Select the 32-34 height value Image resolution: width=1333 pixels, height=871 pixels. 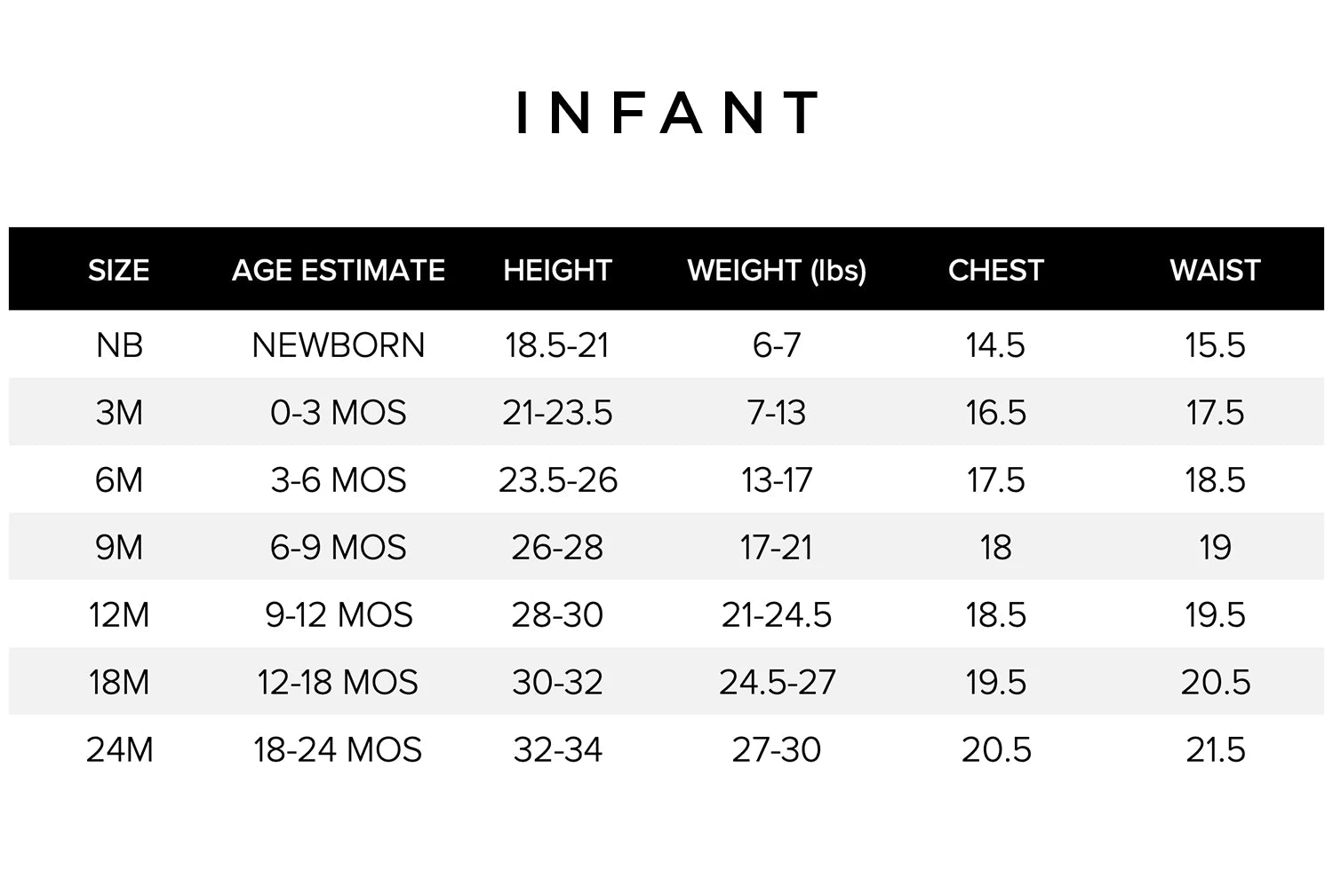click(558, 749)
